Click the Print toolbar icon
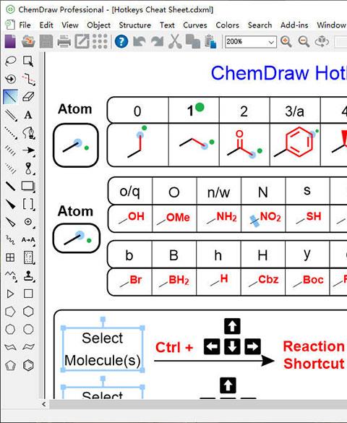Screen dimensions: 347x423 (x=64, y=41)
